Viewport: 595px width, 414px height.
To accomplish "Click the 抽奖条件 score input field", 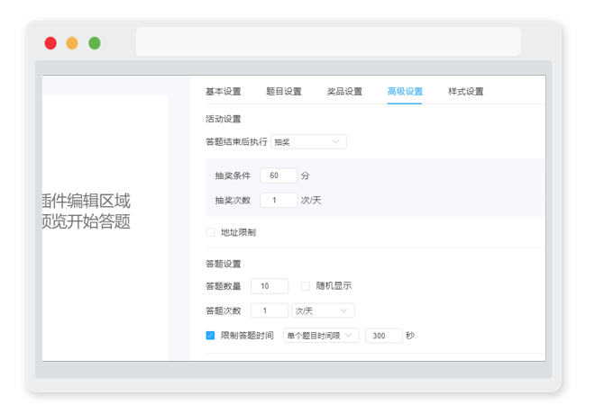I will point(279,175).
